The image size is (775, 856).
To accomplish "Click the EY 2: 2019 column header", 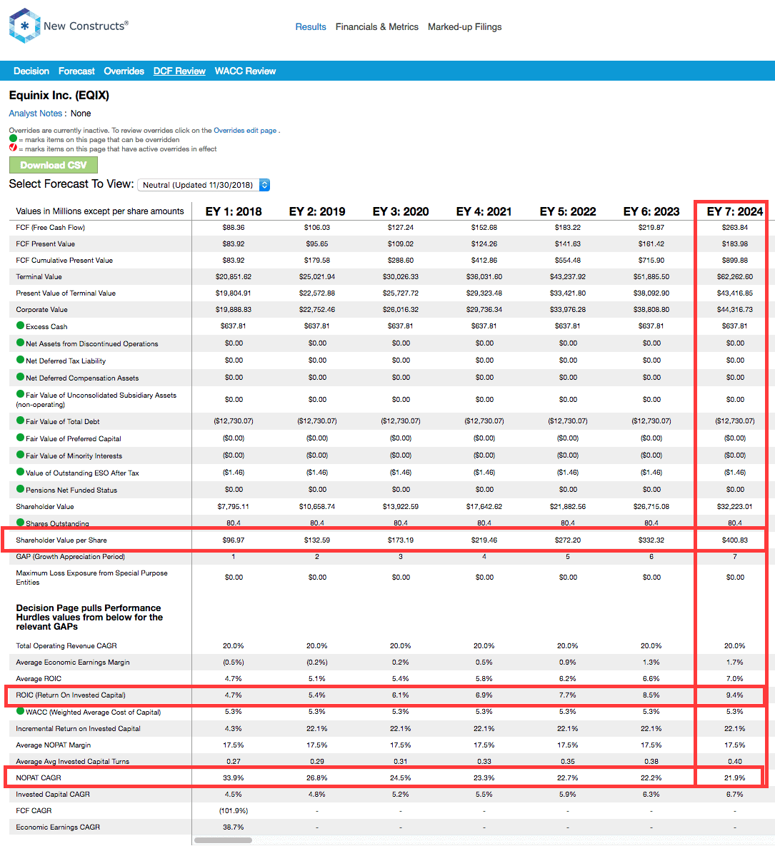I will [317, 211].
